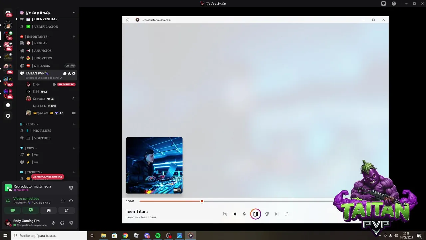The image size is (426, 240).
Task: Open Discord direct messages home icon
Action: tap(8, 13)
